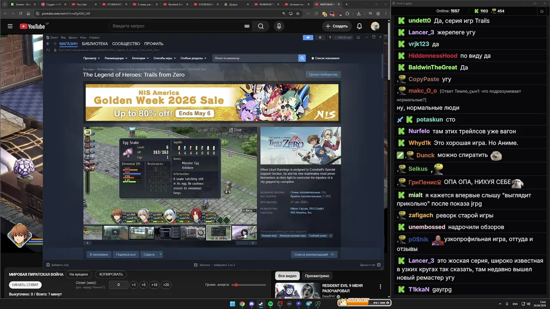The width and height of the screenshot is (550, 309).
Task: Click the Steam store search magnifier
Action: (x=302, y=58)
